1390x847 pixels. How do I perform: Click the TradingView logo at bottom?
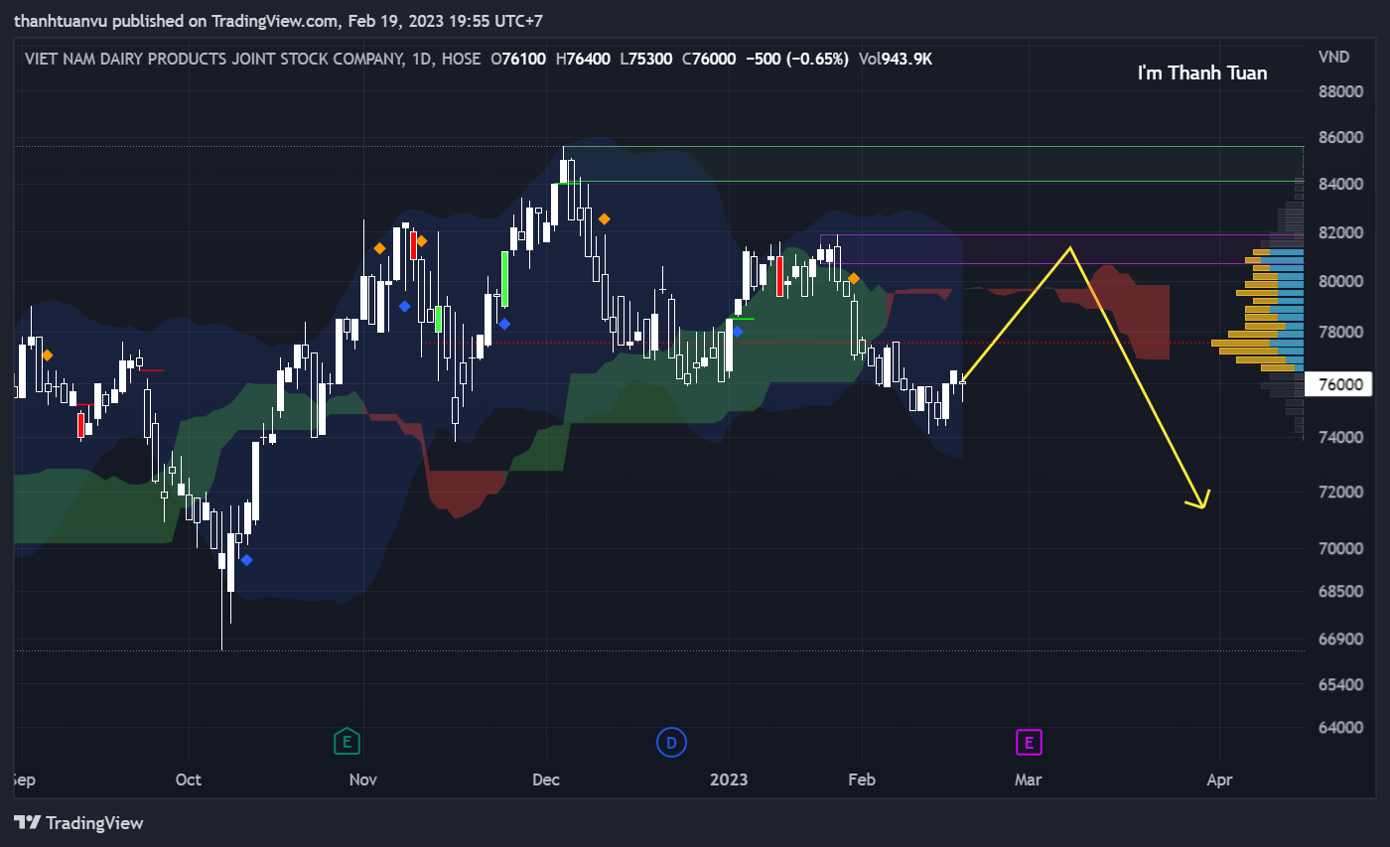pyautogui.click(x=78, y=822)
